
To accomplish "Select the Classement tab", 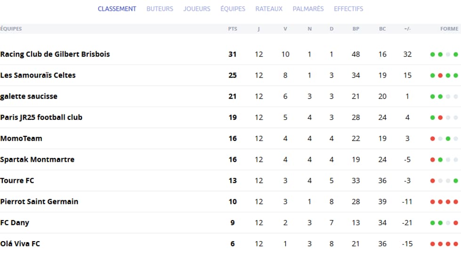I will 117,9.
